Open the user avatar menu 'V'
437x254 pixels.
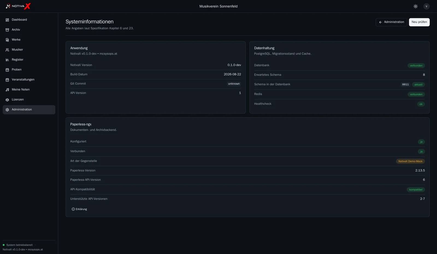pos(426,6)
